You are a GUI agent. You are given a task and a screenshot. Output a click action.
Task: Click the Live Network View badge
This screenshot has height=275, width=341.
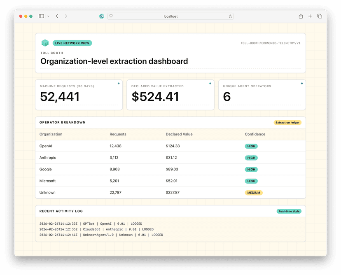[x=72, y=43]
